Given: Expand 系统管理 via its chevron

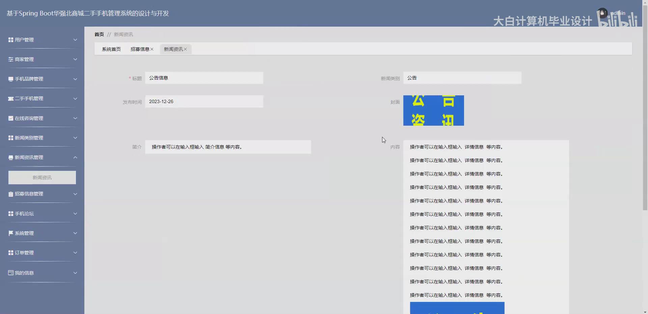Looking at the screenshot, I should click(75, 233).
